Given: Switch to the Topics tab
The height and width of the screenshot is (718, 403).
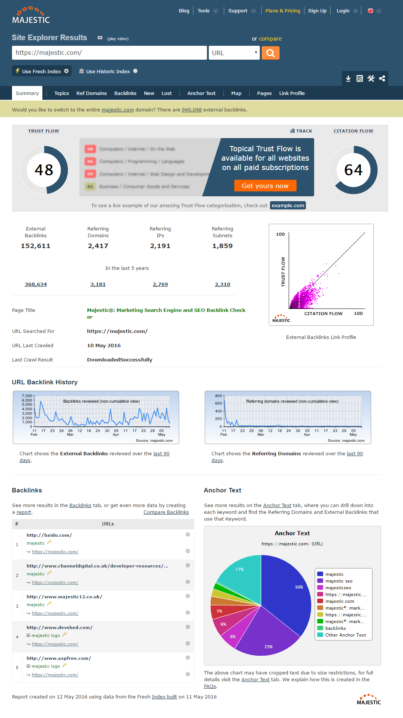Looking at the screenshot, I should point(61,93).
